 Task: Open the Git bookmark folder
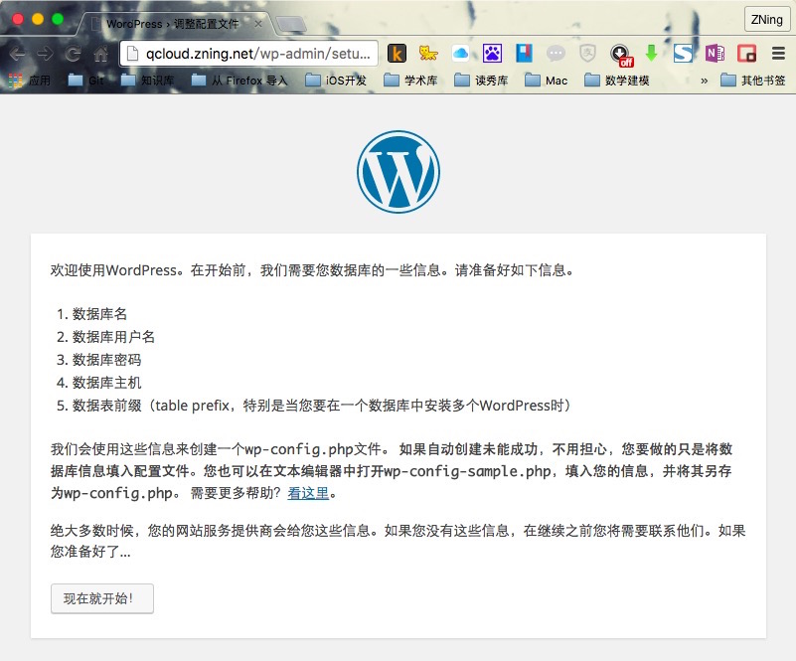[85, 81]
